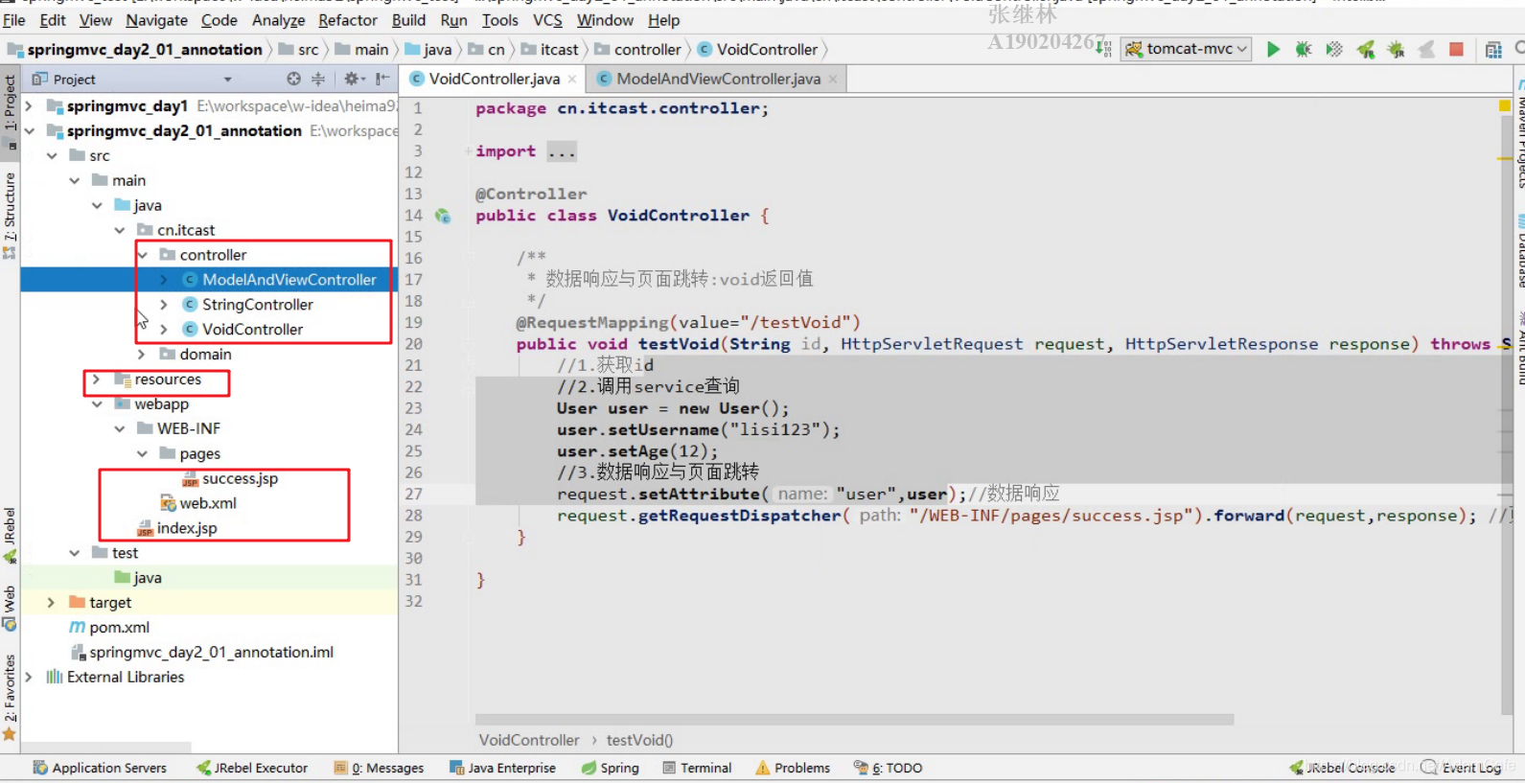Open the 1: Project side tab

pyautogui.click(x=10, y=113)
